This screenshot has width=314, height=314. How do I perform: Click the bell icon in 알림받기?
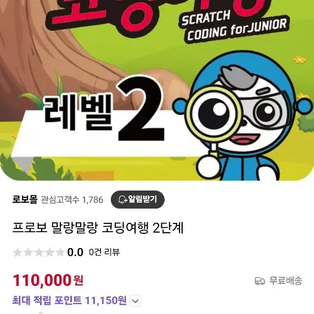[122, 200]
